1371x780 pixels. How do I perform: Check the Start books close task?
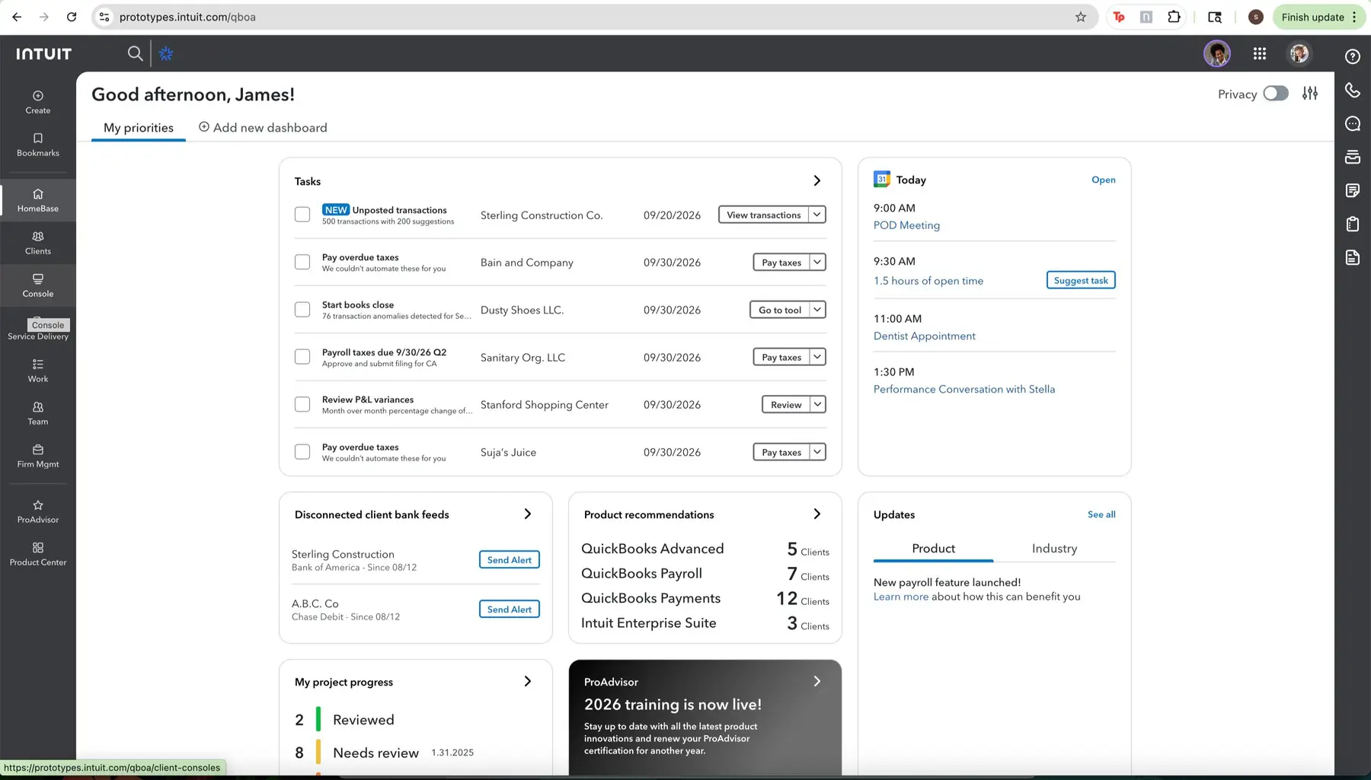click(x=302, y=309)
